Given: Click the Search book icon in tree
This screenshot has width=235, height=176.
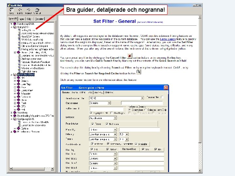Looking at the screenshot, I should [x=18, y=81].
